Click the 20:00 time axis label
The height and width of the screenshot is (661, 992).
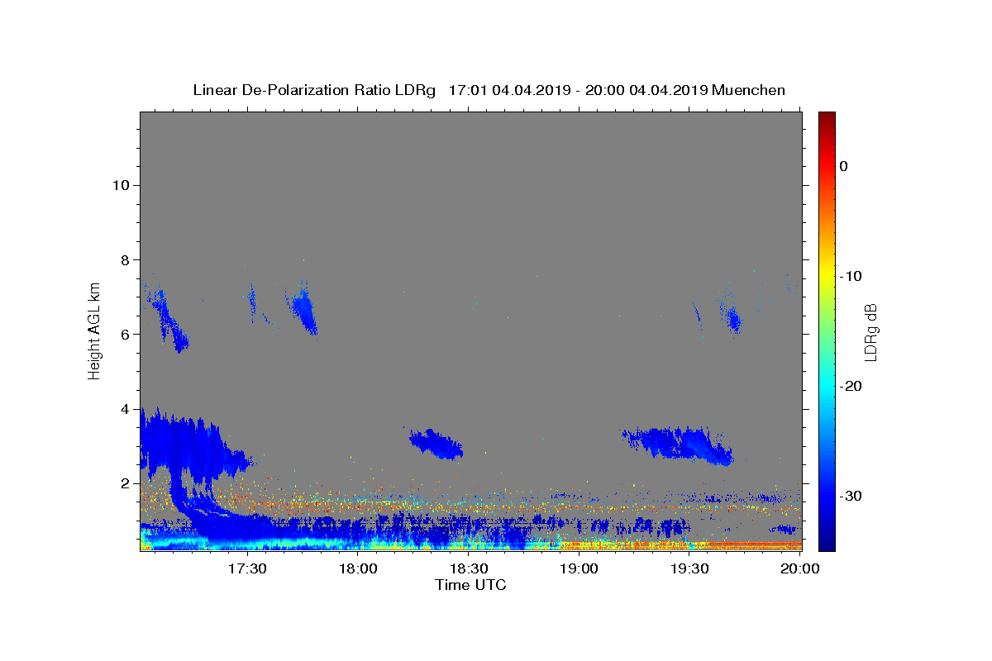point(800,569)
